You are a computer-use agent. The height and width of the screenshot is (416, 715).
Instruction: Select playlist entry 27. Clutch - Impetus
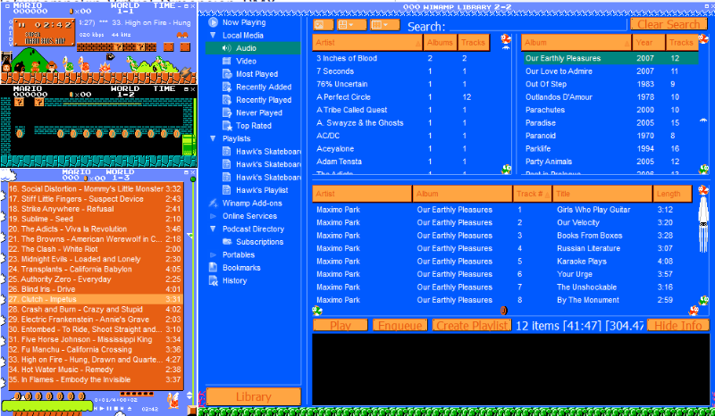point(96,299)
